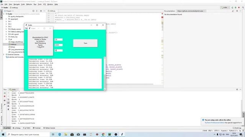Screen dimensions: 245x137
Task: Open the Run menu
Action: point(35,4)
